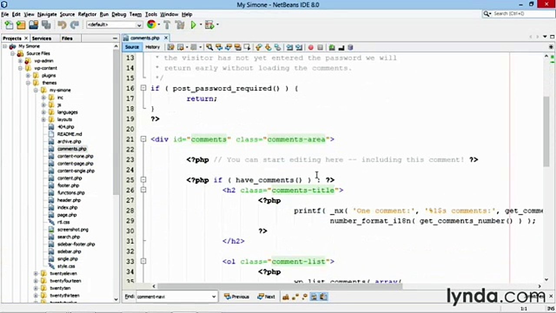This screenshot has height=313, width=556.
Task: Click the Next find button
Action: (x=266, y=296)
